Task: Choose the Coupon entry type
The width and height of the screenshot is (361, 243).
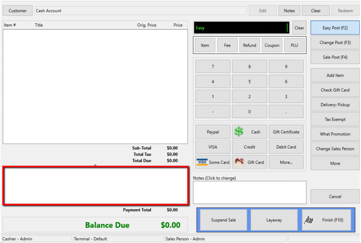Action: (x=272, y=45)
